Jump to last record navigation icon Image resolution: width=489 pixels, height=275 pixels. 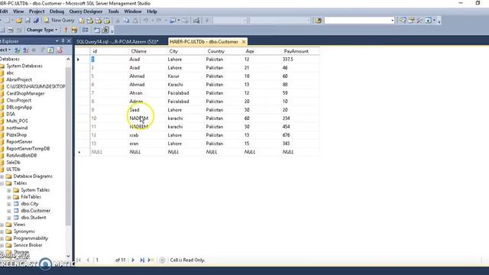point(142,260)
